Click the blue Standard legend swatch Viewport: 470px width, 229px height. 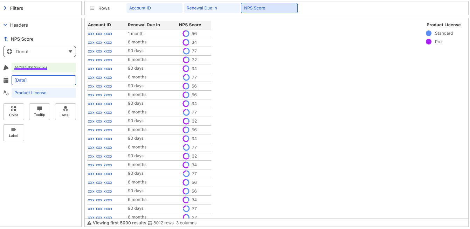pyautogui.click(x=429, y=33)
